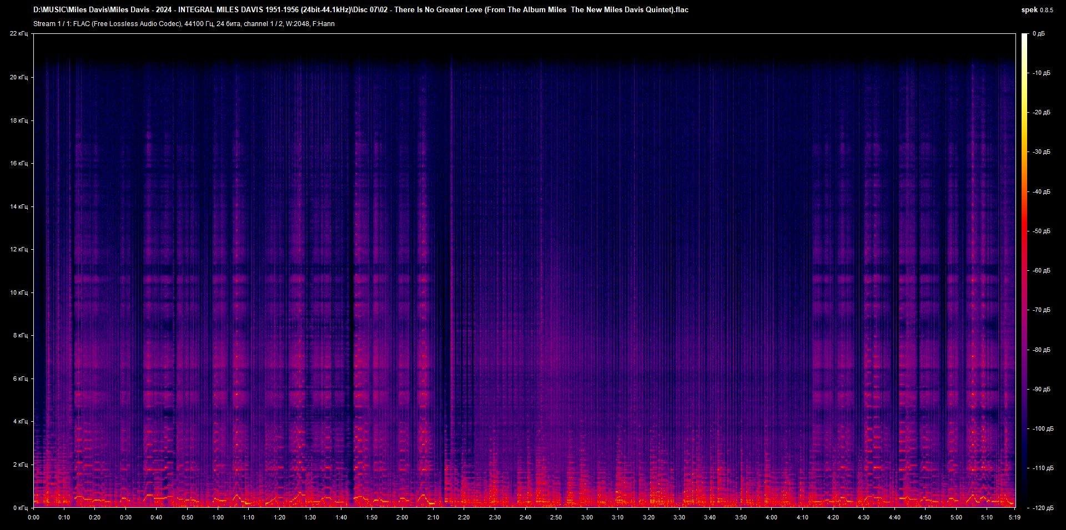Screen dimensions: 1066x530
Task: Select the 20 кГц frequency label
Action: tap(18, 77)
